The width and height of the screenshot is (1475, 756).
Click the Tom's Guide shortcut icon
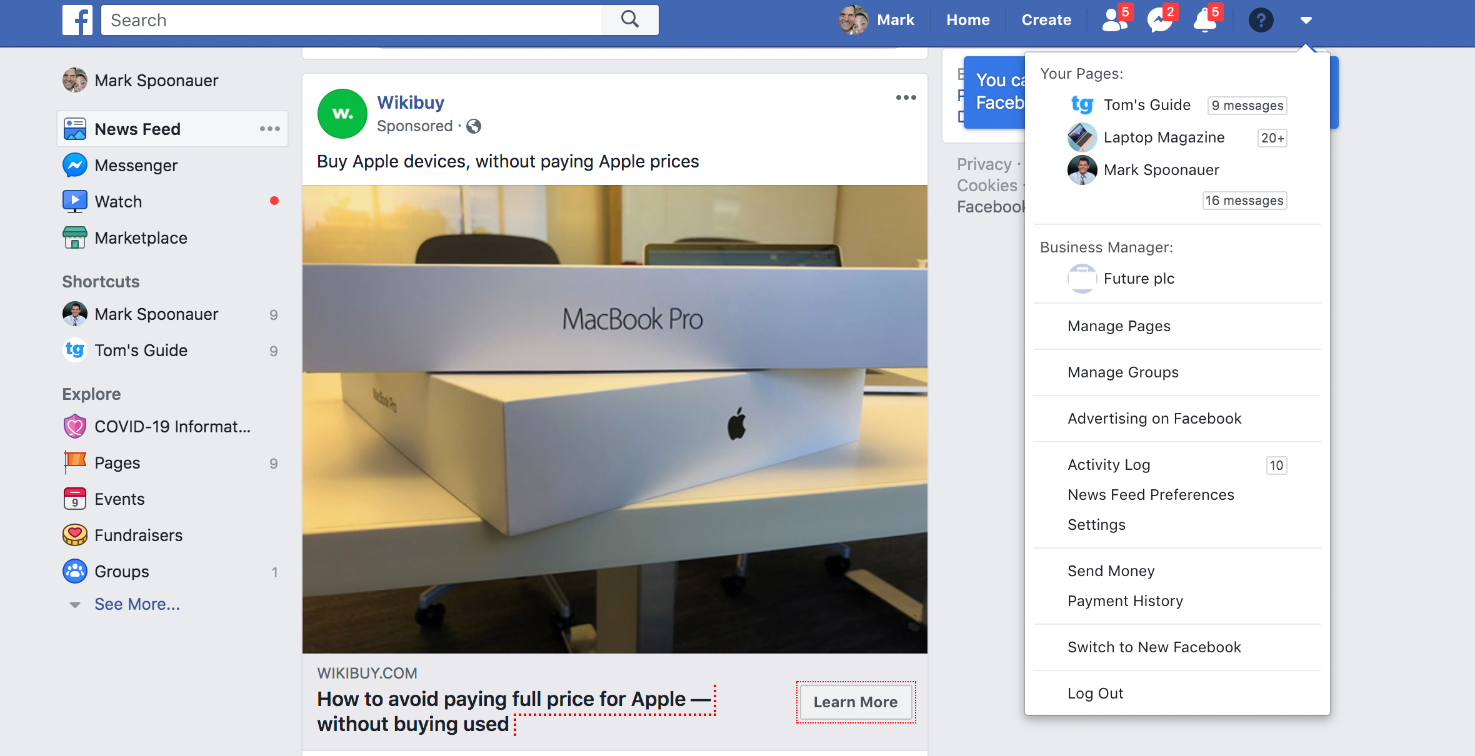pyautogui.click(x=75, y=350)
